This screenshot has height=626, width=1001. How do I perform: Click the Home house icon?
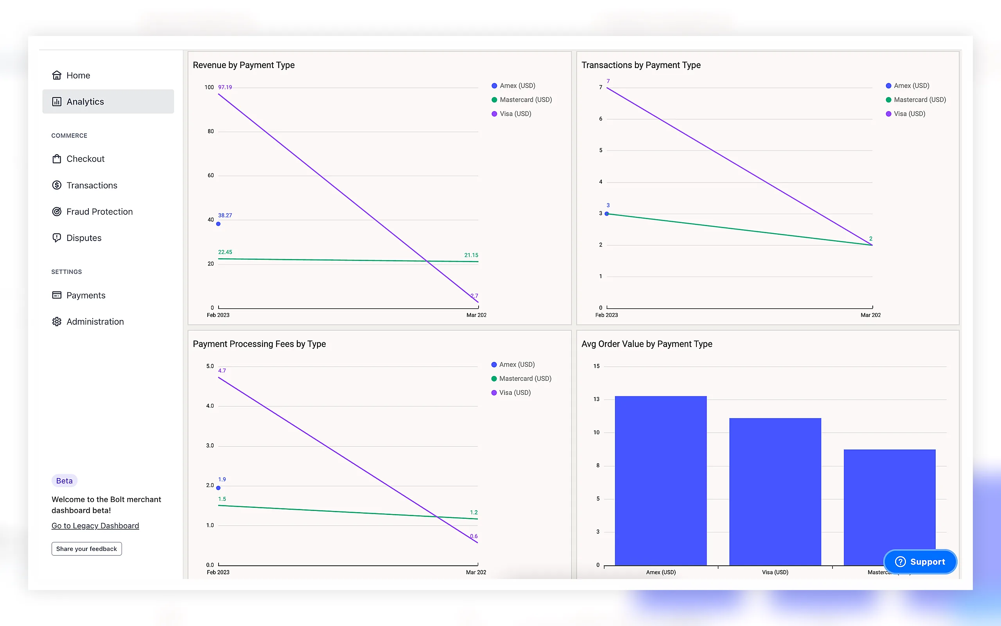57,76
